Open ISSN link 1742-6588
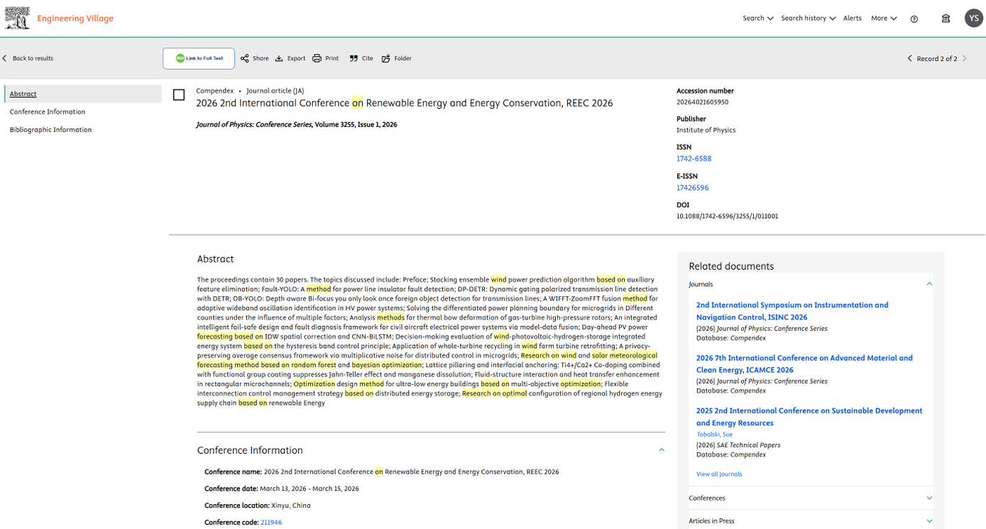 [x=694, y=159]
